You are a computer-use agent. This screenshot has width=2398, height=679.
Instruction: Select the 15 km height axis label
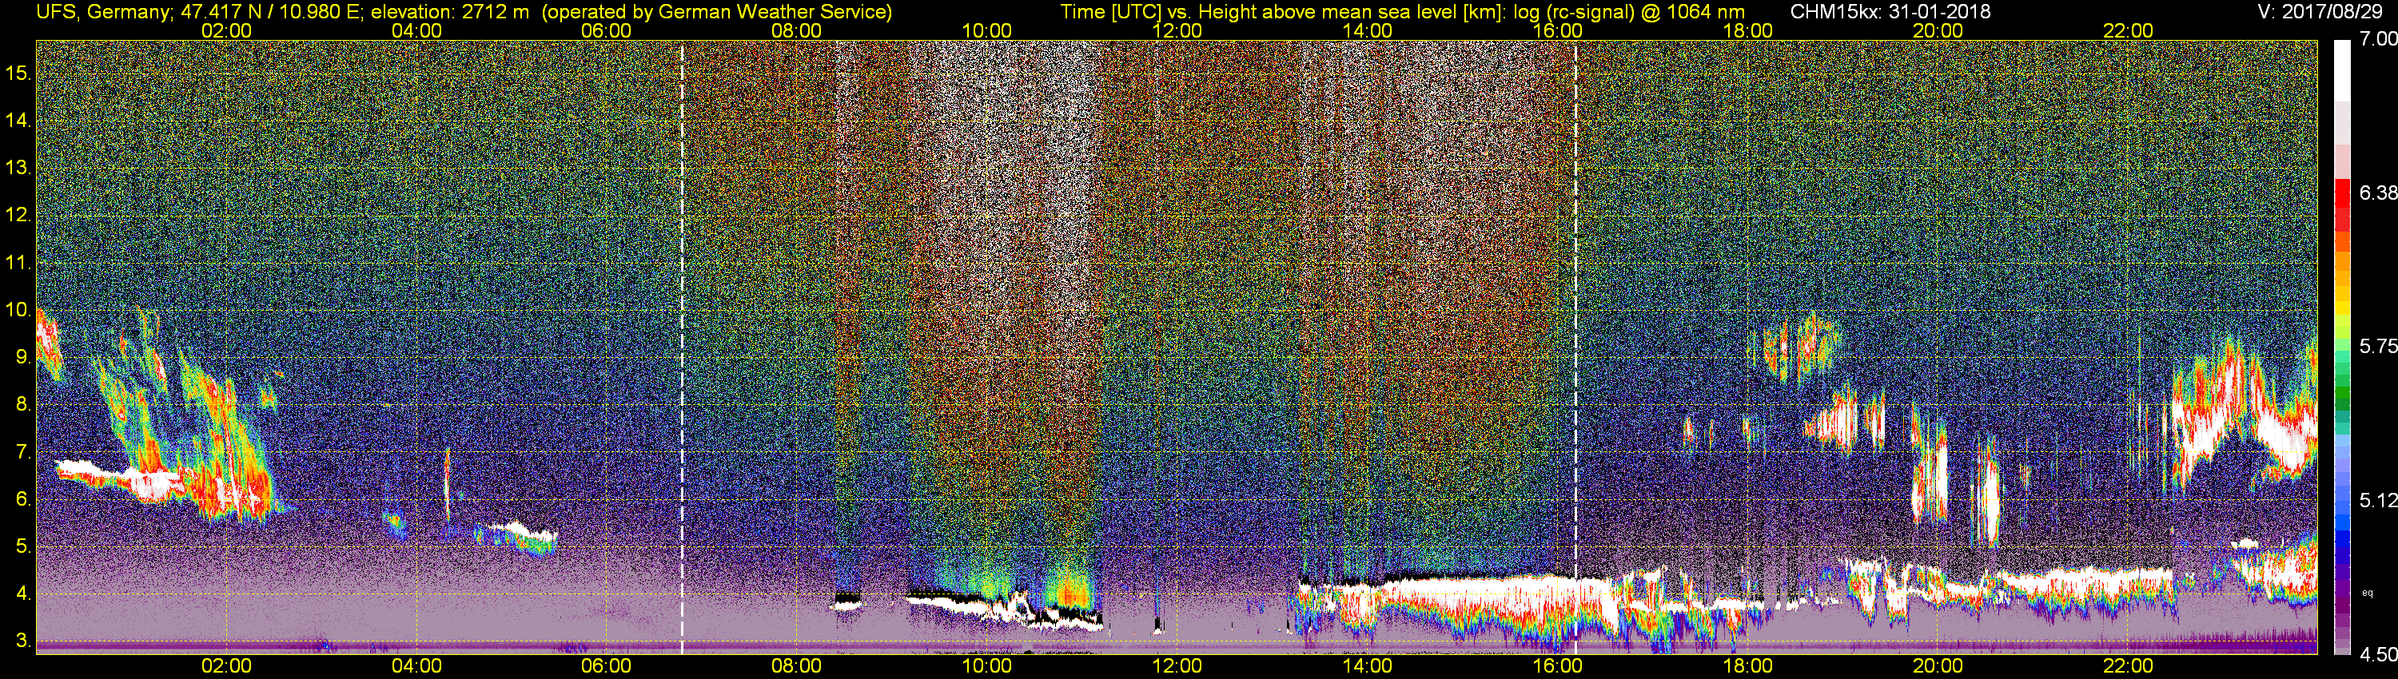(x=19, y=73)
